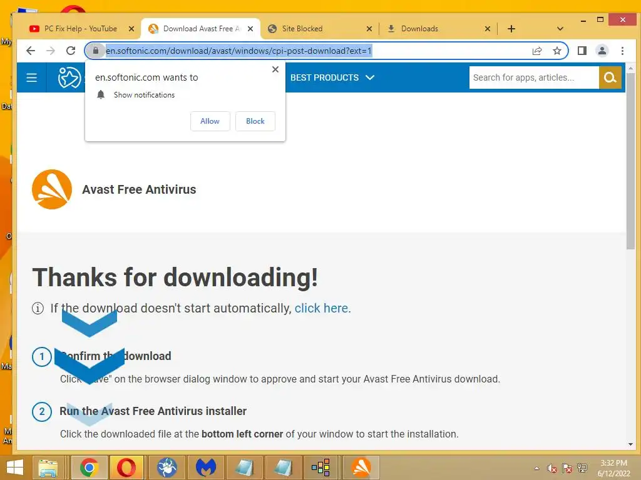
Task: Click the page vertical scrollbar thumb
Action: (630, 161)
